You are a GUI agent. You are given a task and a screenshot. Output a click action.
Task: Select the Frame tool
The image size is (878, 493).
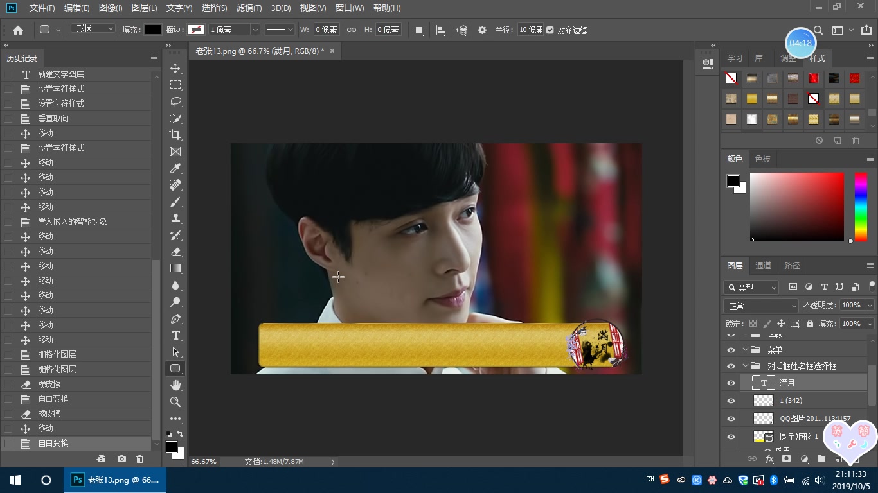tap(175, 151)
